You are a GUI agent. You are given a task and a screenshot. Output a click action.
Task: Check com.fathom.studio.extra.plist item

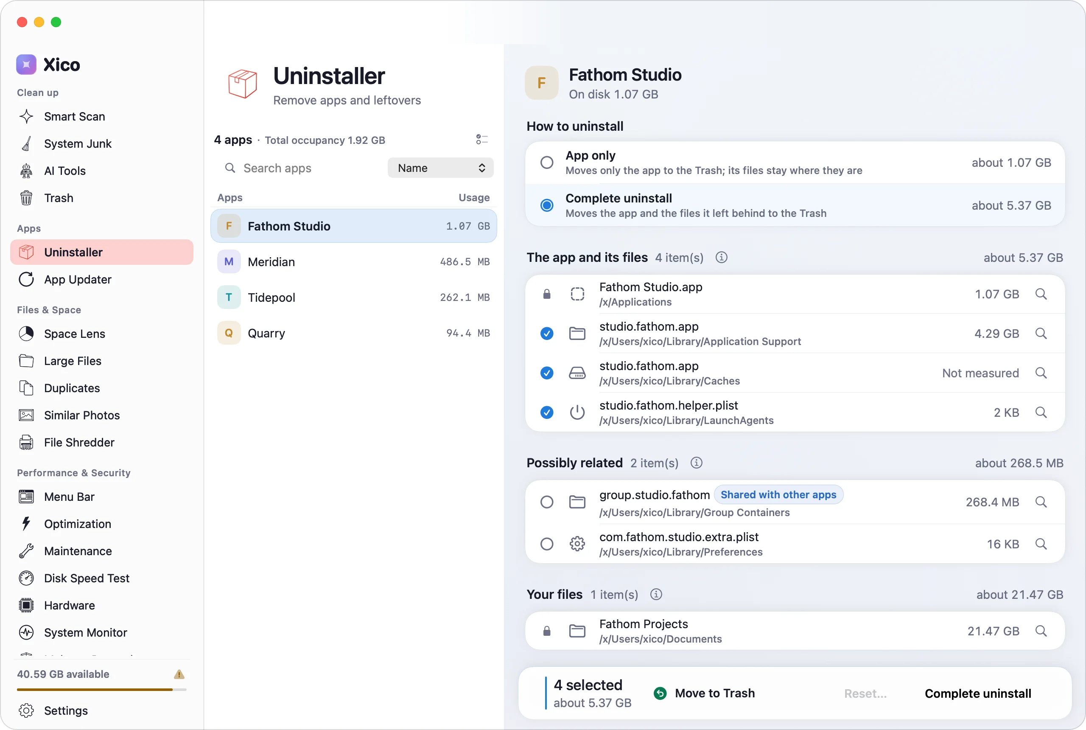[547, 544]
